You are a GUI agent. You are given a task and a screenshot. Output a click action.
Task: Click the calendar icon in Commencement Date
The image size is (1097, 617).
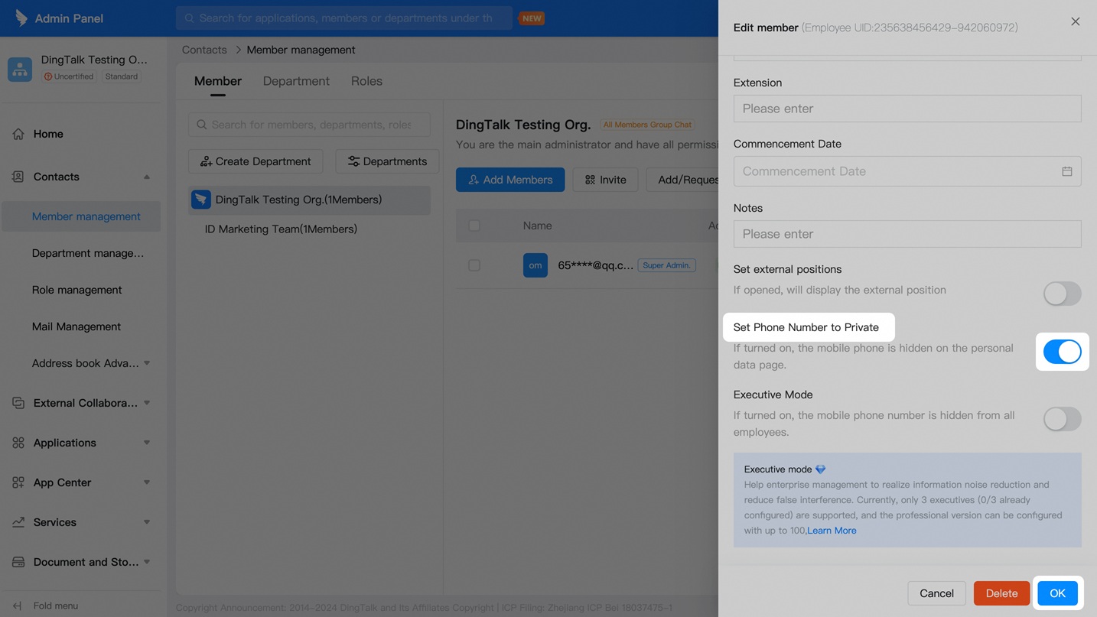pyautogui.click(x=1067, y=171)
